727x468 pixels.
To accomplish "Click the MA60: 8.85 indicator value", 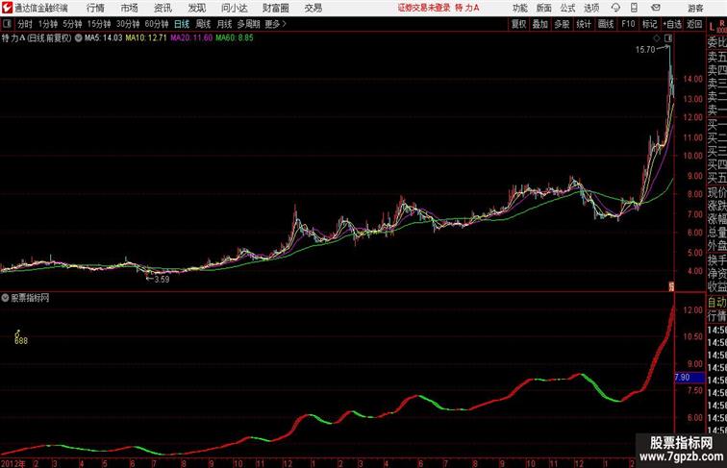I will tap(235, 38).
